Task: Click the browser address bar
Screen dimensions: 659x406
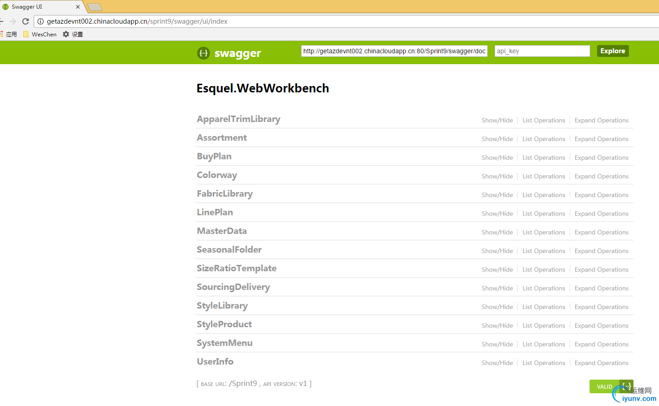Action: click(x=346, y=21)
